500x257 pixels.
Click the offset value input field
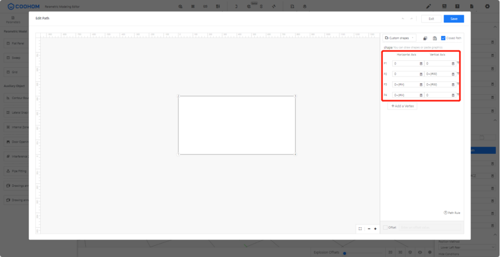430,227
